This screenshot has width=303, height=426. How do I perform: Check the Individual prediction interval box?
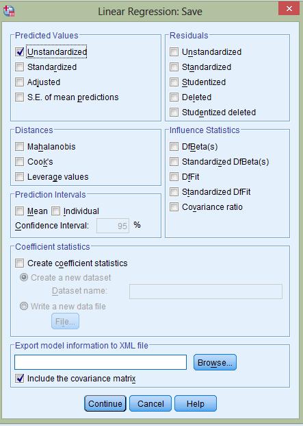click(56, 211)
